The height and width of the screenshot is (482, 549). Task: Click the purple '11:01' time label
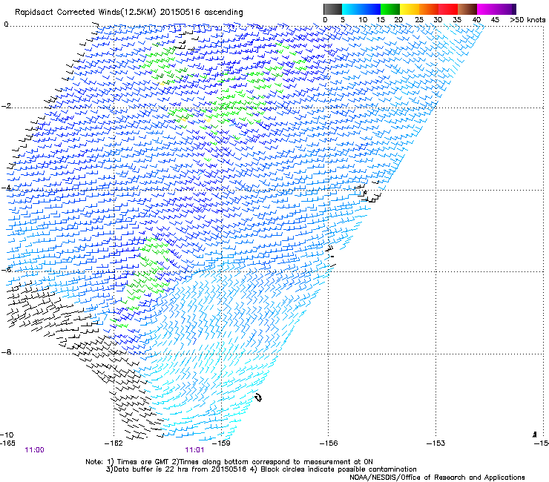coord(194,450)
